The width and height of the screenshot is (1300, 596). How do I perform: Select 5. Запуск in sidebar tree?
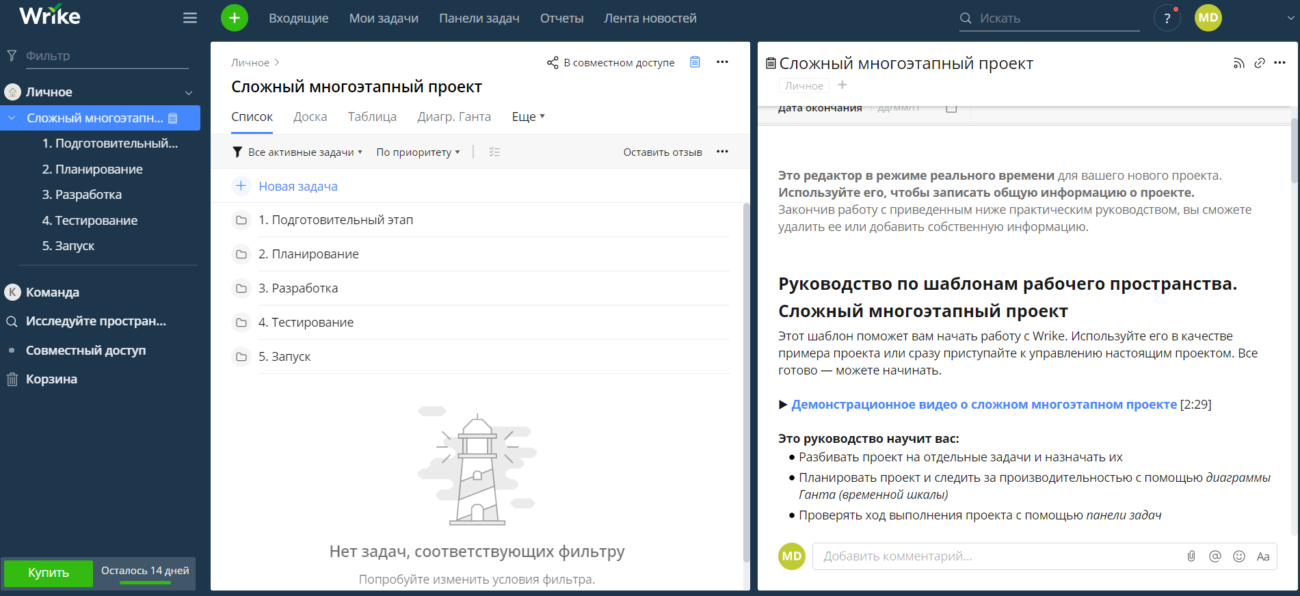point(68,246)
